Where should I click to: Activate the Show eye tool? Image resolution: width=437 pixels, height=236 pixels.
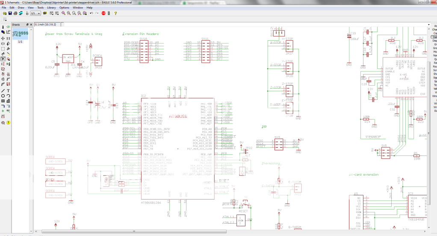tap(9, 27)
